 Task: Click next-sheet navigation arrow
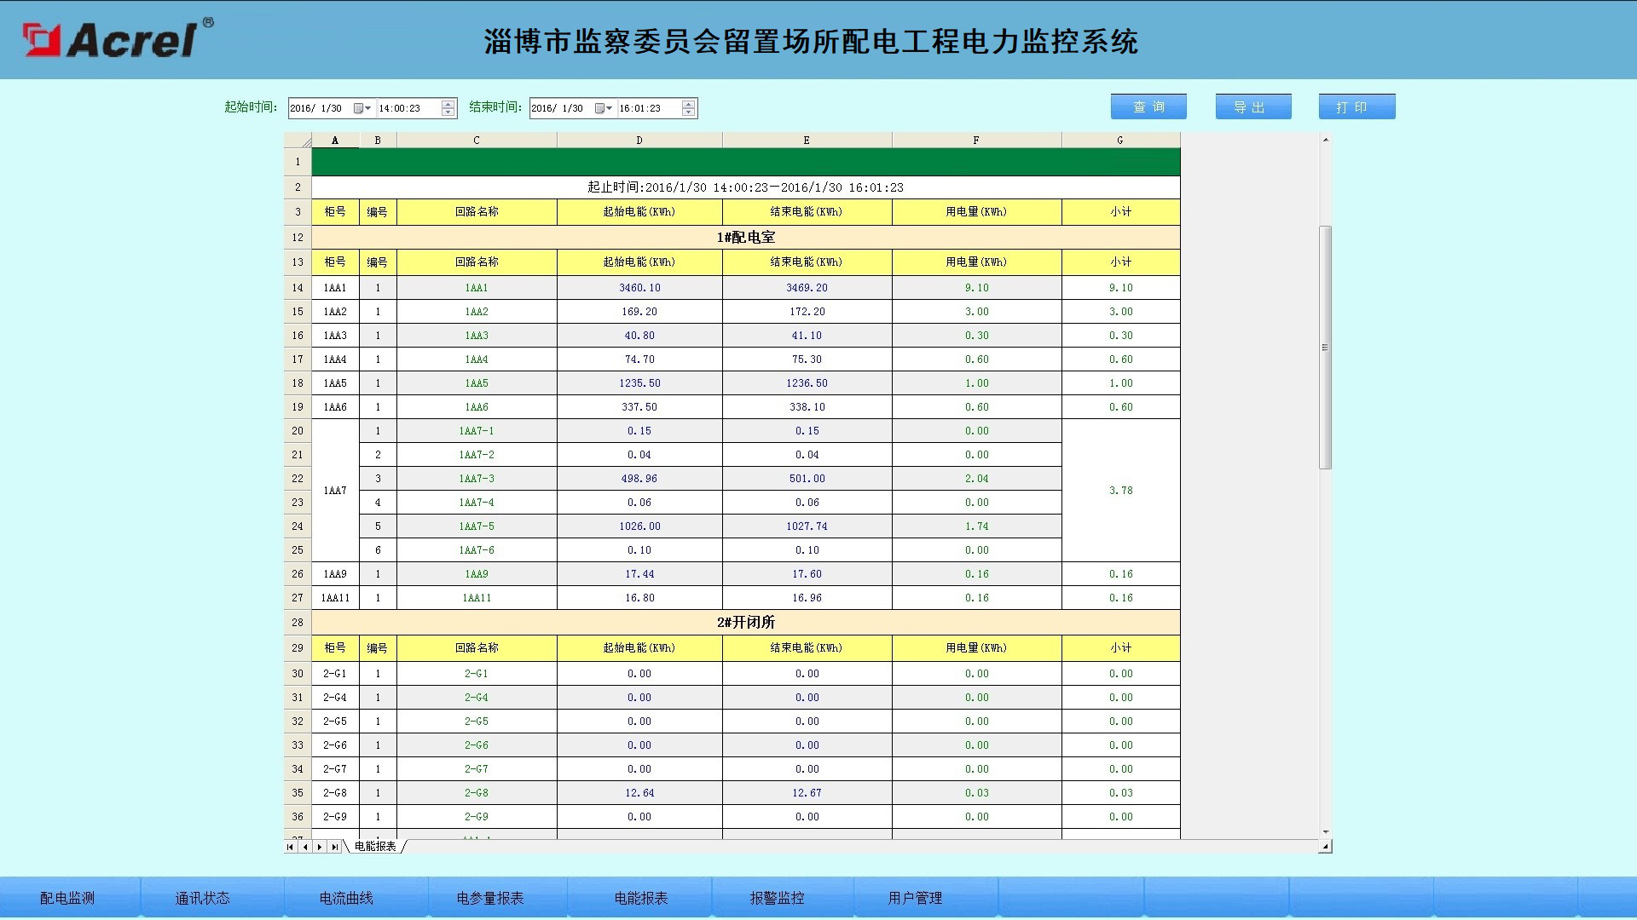click(320, 847)
